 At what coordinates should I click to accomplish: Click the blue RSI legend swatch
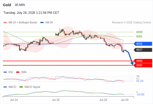click(5, 72)
